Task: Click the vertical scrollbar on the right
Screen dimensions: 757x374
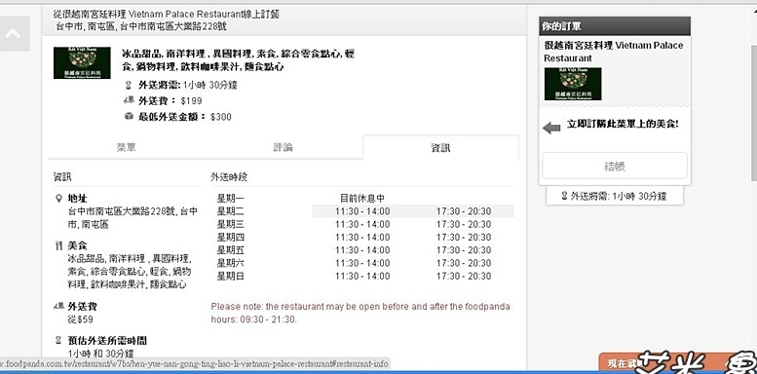Action: tap(754, 114)
